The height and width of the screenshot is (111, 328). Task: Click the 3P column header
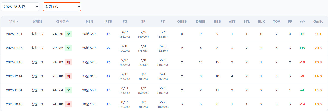pyautogui.click(x=143, y=21)
